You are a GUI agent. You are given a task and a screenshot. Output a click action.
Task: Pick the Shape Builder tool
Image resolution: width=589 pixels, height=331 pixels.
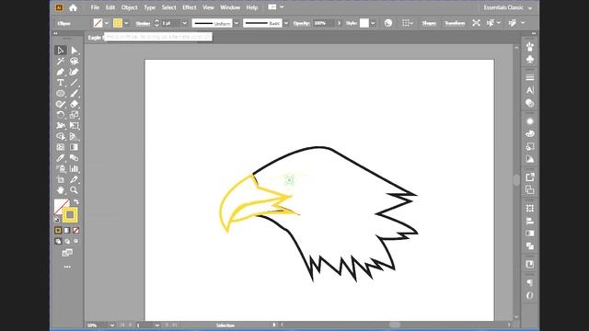coord(60,136)
